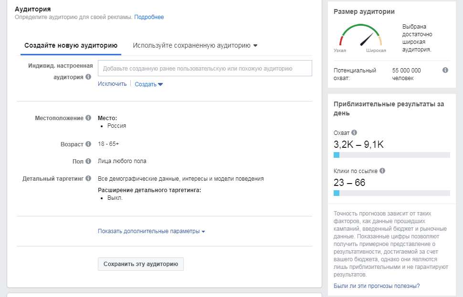Click info icon for Потенциальный охват
Image resolution: width=463 pixels, height=297 pixels.
[x=445, y=70]
